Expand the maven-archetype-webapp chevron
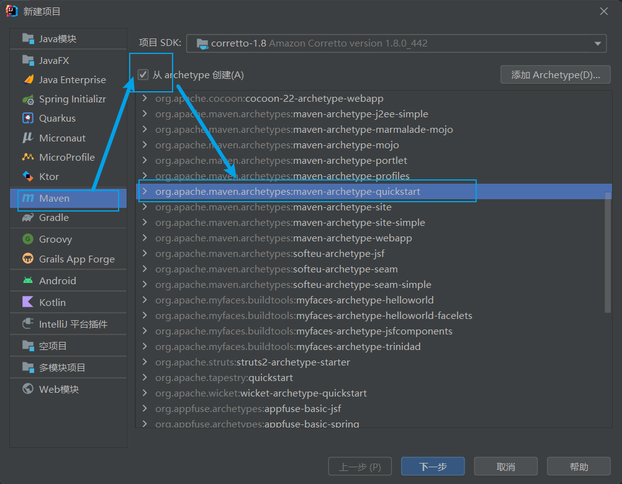This screenshot has width=622, height=484. click(x=145, y=238)
